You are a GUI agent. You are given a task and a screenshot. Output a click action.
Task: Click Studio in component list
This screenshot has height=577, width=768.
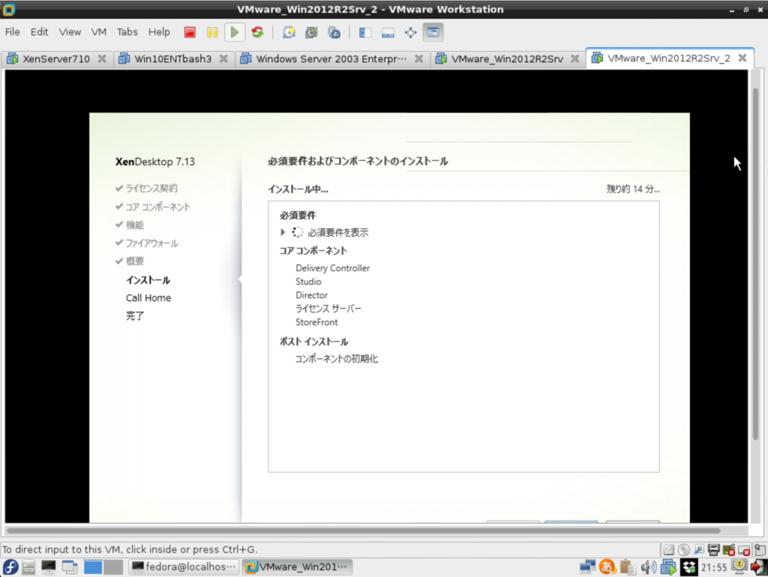click(308, 281)
